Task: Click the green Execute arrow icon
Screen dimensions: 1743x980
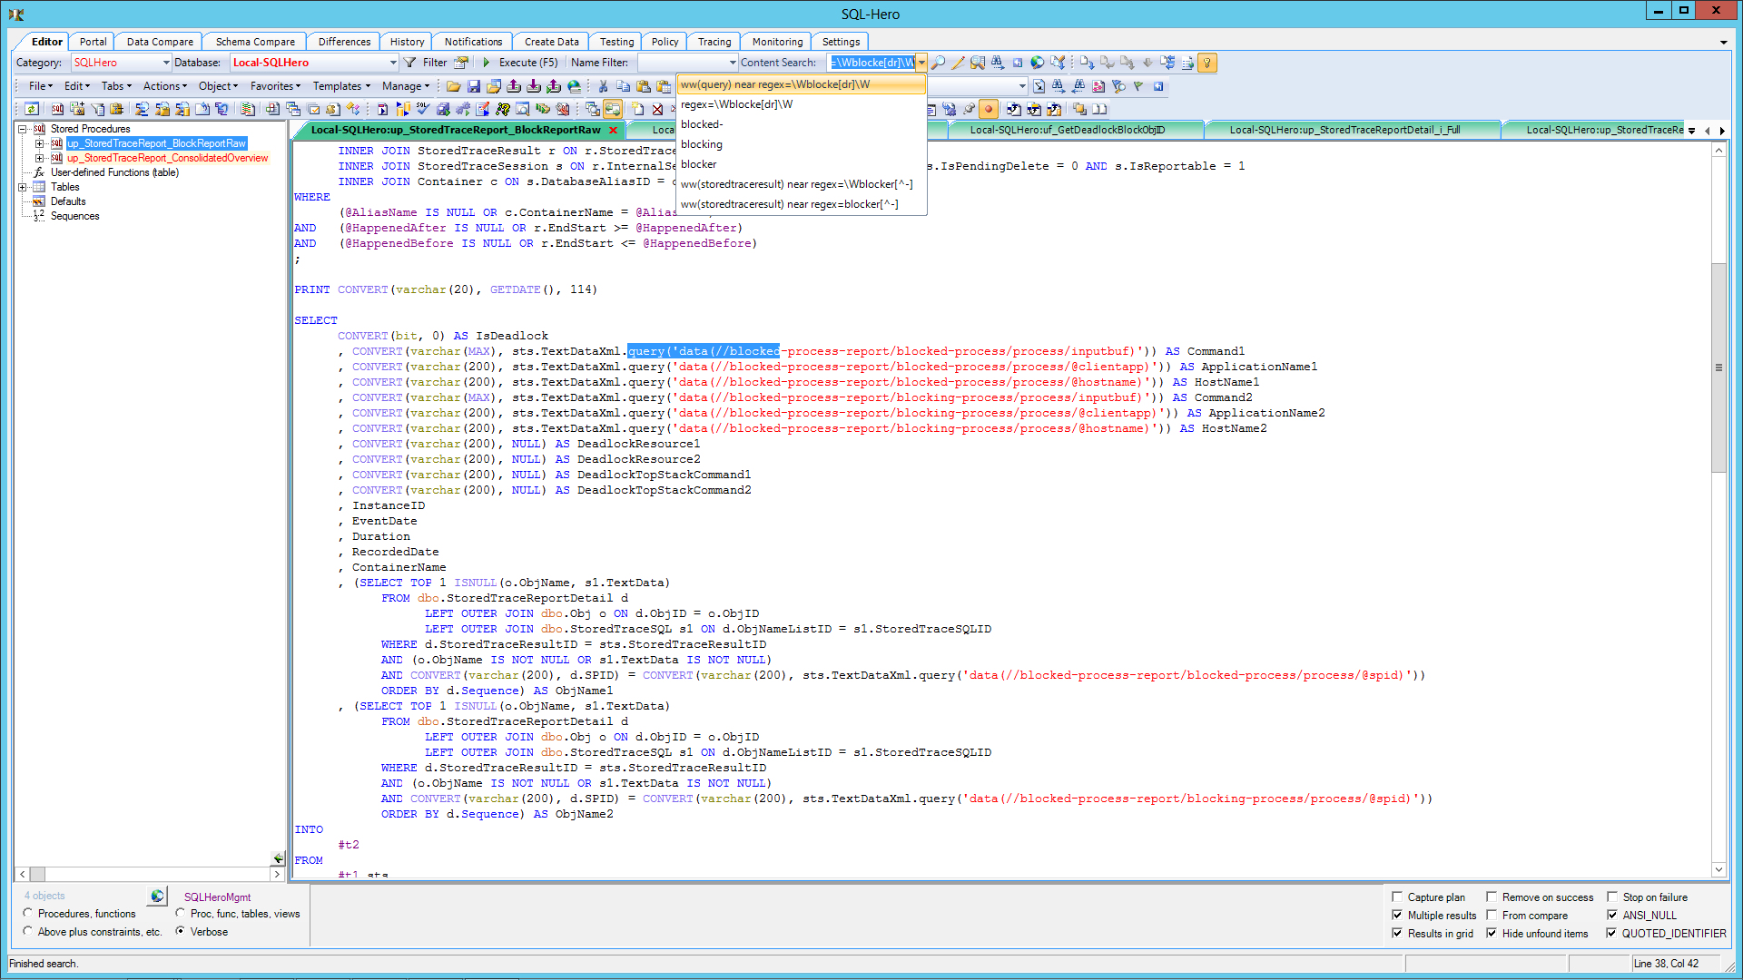Action: [x=487, y=63]
